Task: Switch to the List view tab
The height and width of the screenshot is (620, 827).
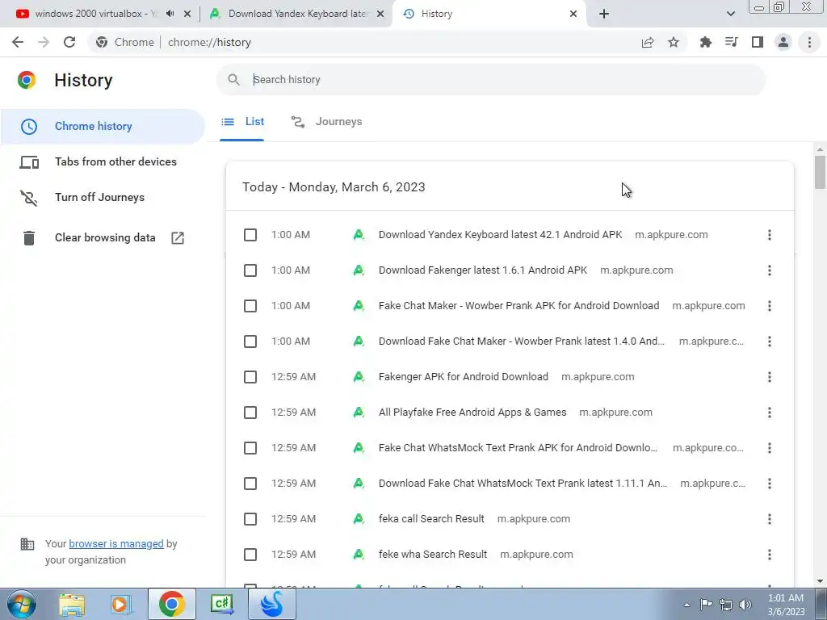Action: 242,122
